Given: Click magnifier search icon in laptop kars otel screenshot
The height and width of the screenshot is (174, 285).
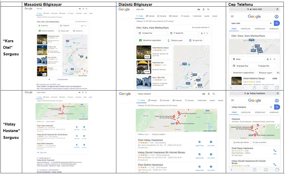Looking at the screenshot, I should [x=208, y=10].
